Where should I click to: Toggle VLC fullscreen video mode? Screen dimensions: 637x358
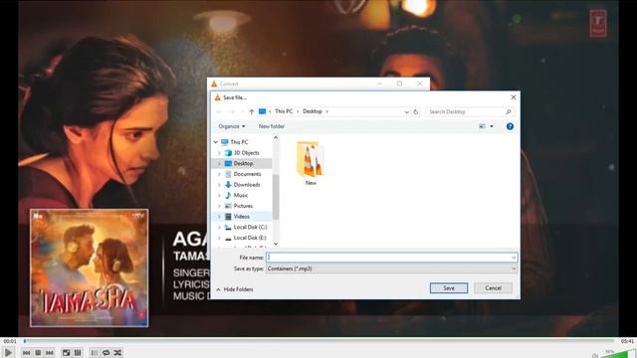pos(66,353)
